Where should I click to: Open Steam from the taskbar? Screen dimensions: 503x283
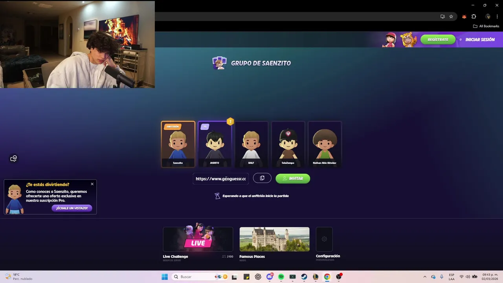tap(304, 277)
